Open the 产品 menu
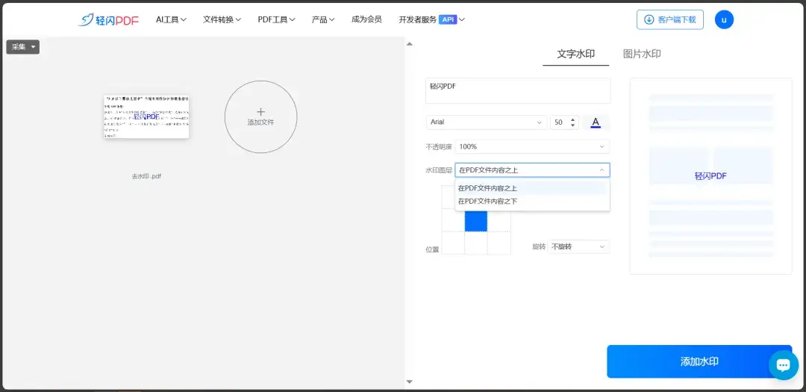Screen dimensions: 806x392 click(323, 19)
